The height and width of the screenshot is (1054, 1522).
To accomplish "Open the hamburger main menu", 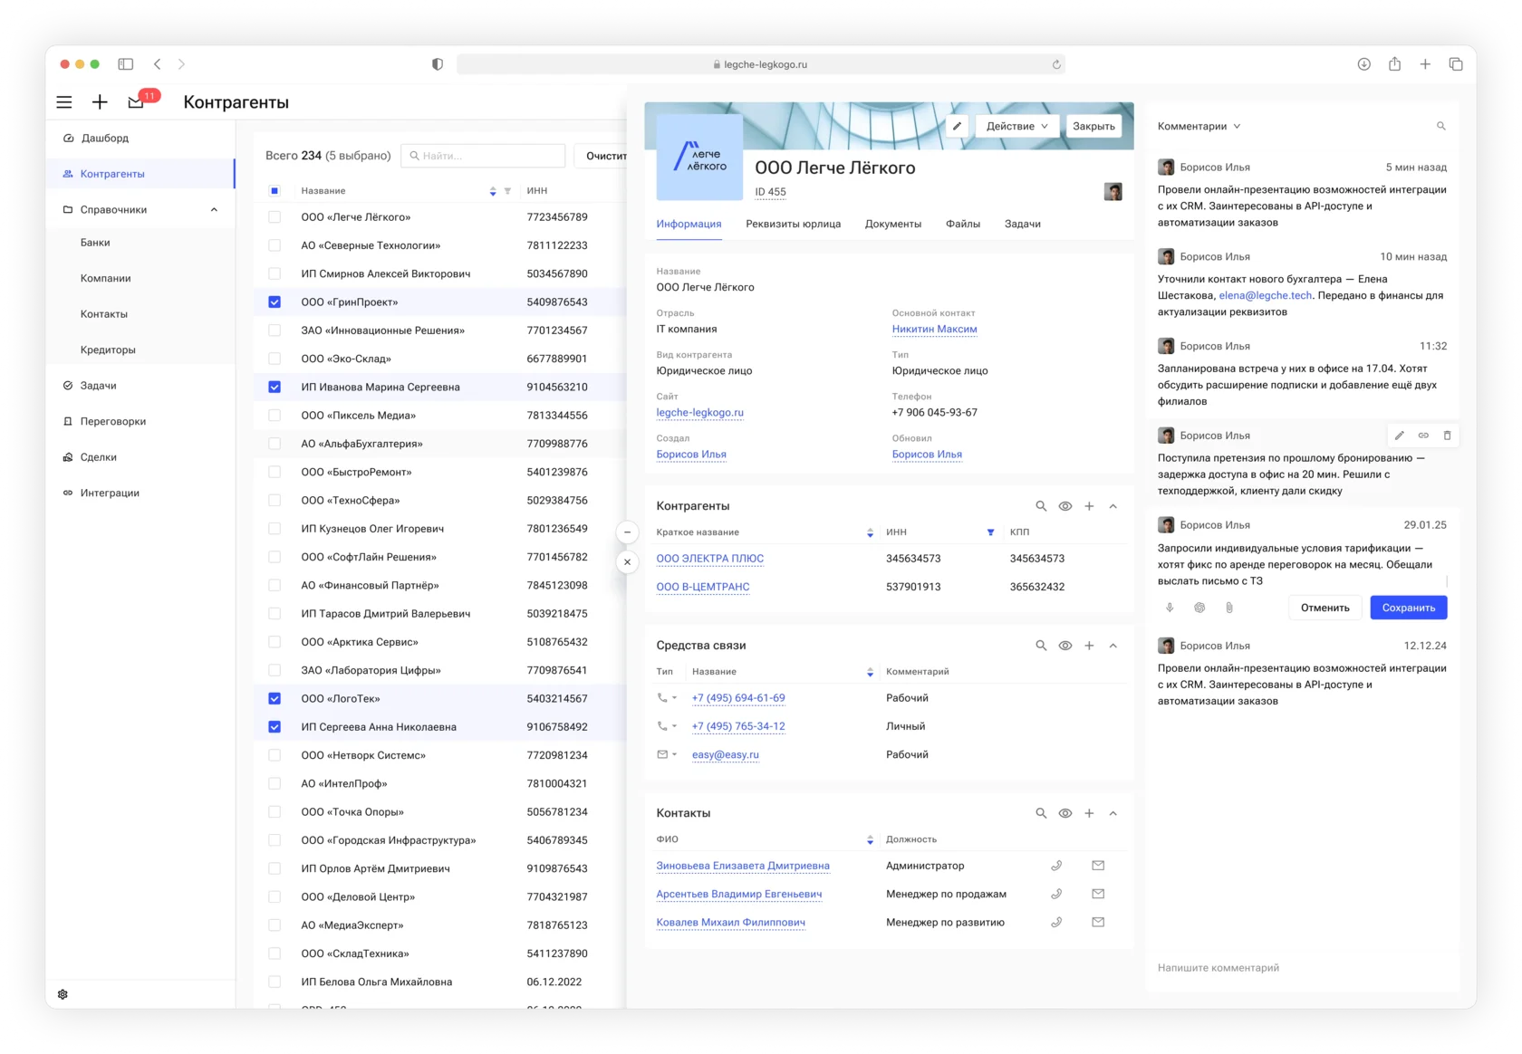I will pyautogui.click(x=64, y=102).
